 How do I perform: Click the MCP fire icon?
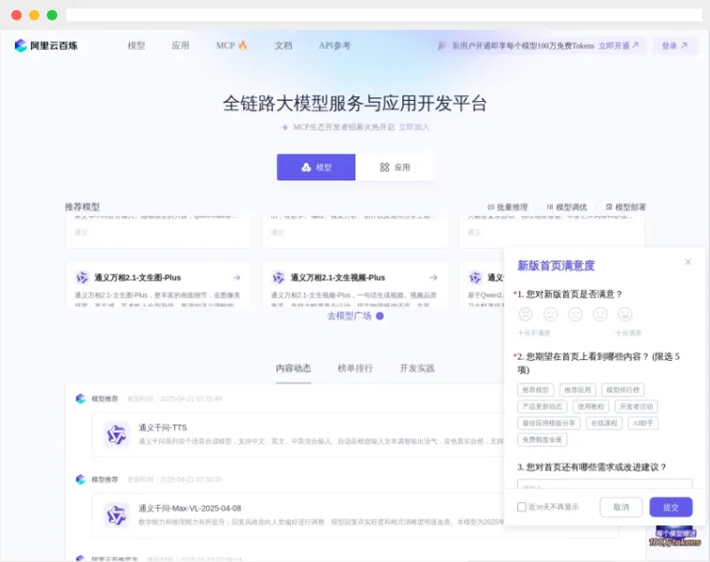(242, 45)
